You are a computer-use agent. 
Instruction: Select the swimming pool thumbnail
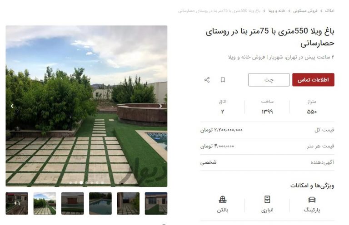pyautogui.click(x=100, y=204)
